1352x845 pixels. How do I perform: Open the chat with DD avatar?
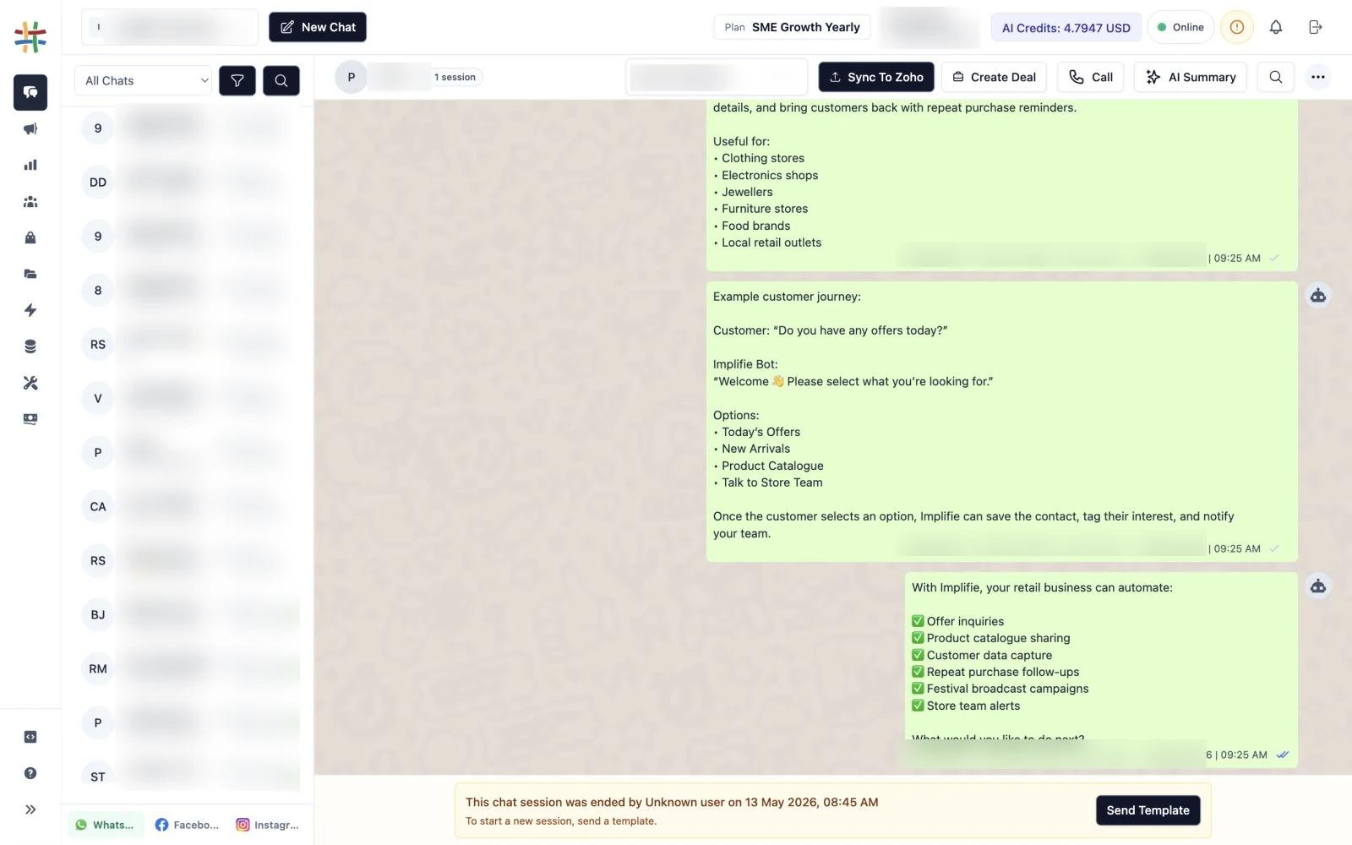[188, 182]
